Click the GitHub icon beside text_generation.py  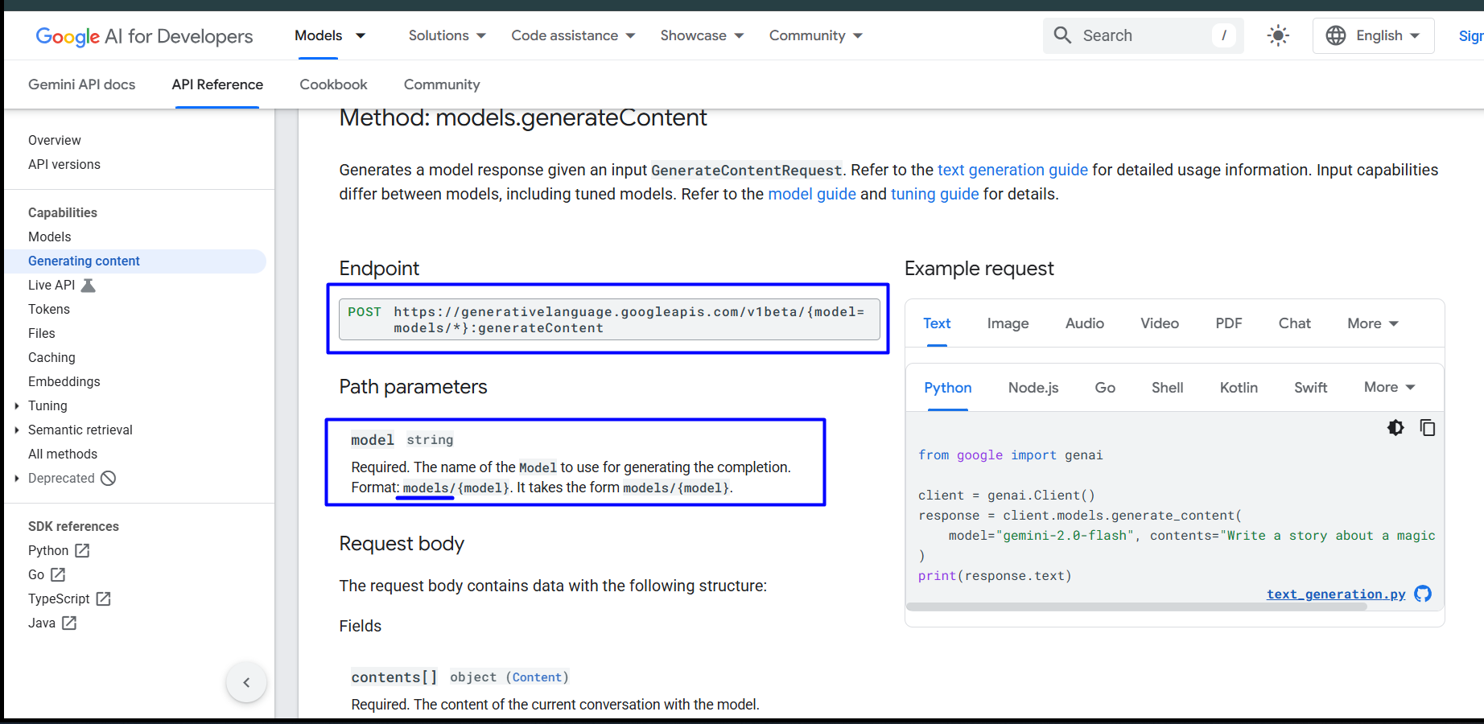point(1423,594)
